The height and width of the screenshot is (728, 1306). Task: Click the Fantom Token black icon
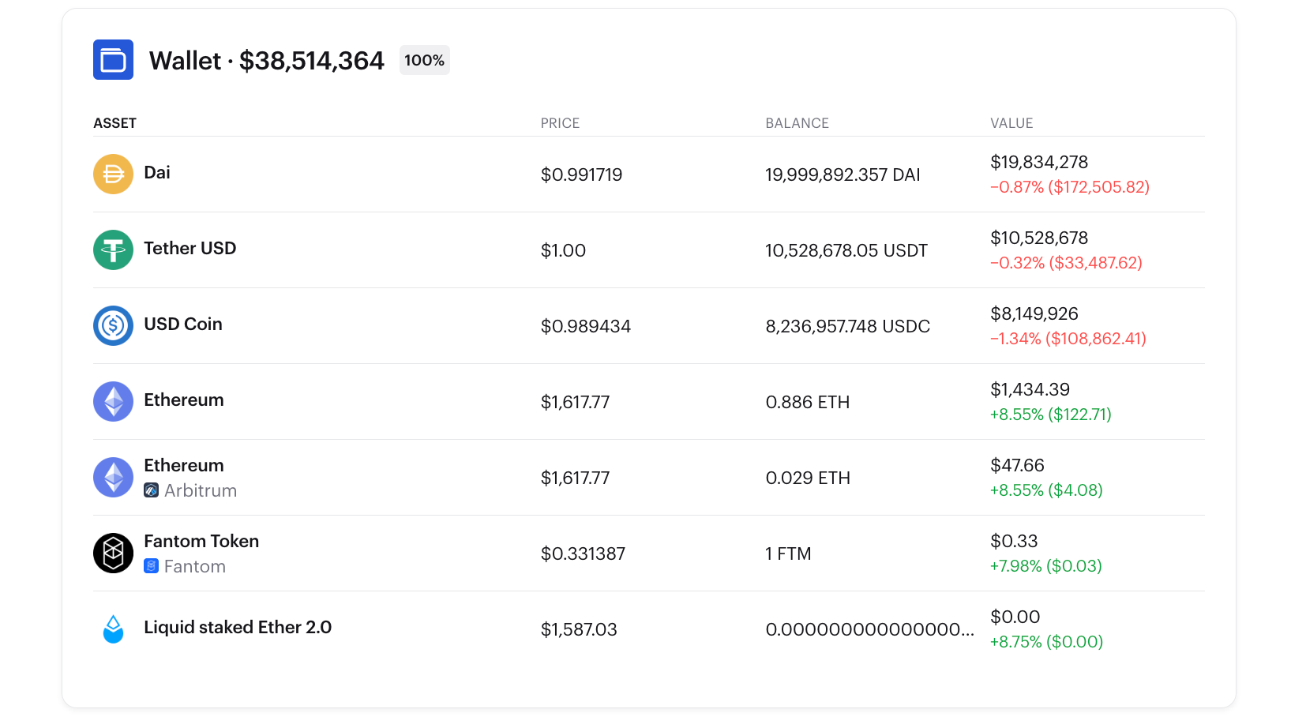(x=113, y=553)
